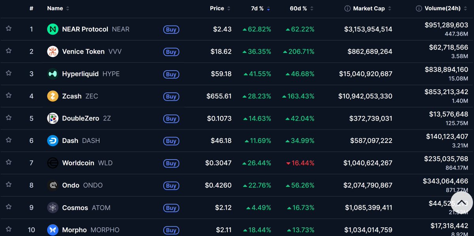Viewport: 474px width, 236px height.
Task: Star the Ondo row
Action: [8, 185]
